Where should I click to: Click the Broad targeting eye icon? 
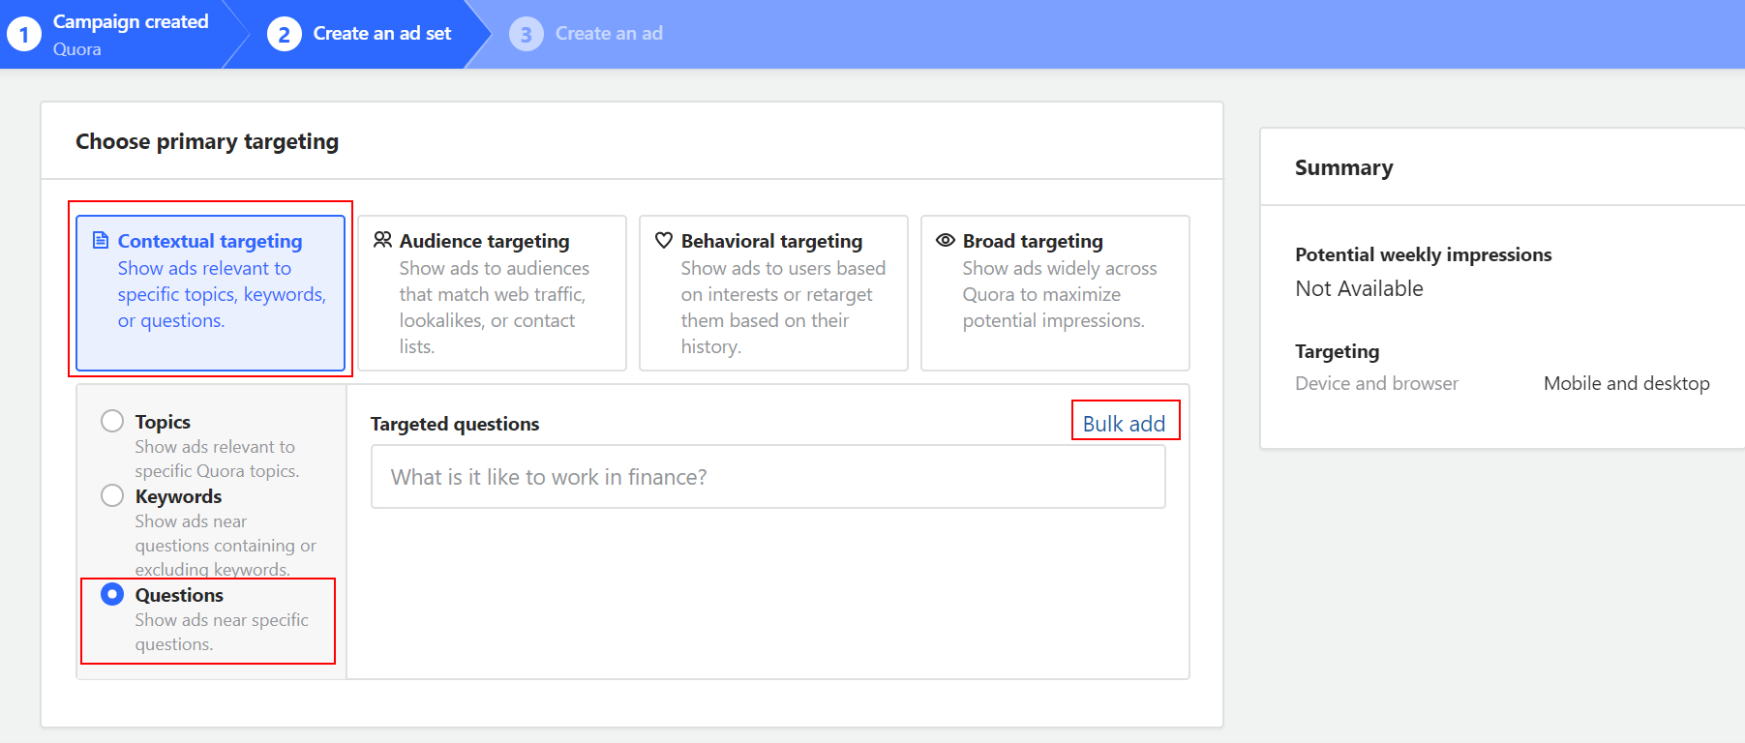point(946,240)
